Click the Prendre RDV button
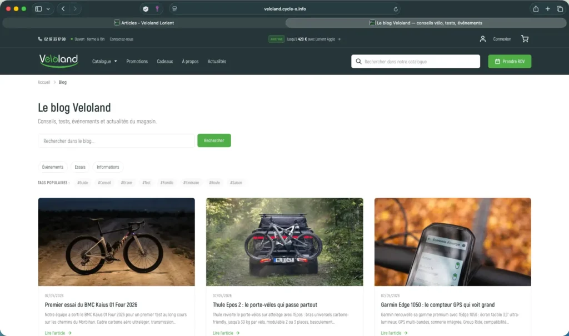 (510, 61)
